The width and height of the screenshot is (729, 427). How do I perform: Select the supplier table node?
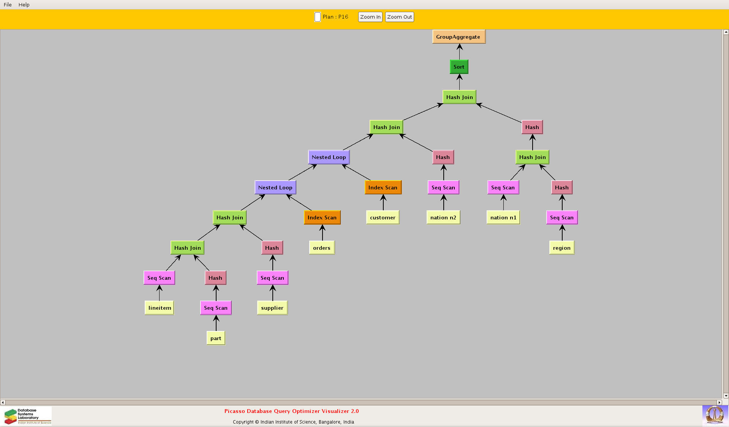point(272,308)
